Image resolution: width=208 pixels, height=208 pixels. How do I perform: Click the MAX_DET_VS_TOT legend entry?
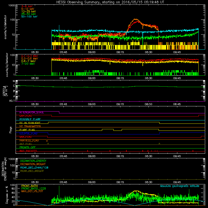(x=32, y=191)
